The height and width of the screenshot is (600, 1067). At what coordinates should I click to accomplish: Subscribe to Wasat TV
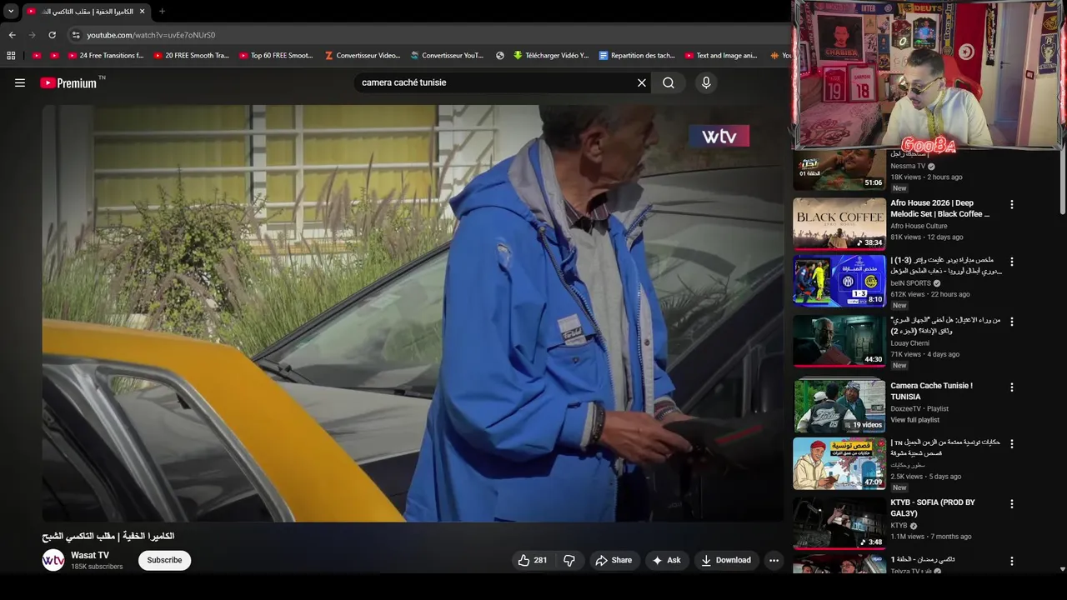coord(164,560)
